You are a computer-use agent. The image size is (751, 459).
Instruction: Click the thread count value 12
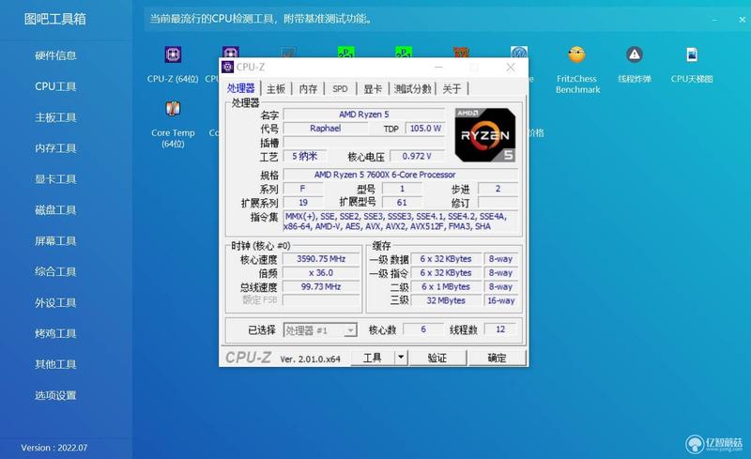[500, 329]
